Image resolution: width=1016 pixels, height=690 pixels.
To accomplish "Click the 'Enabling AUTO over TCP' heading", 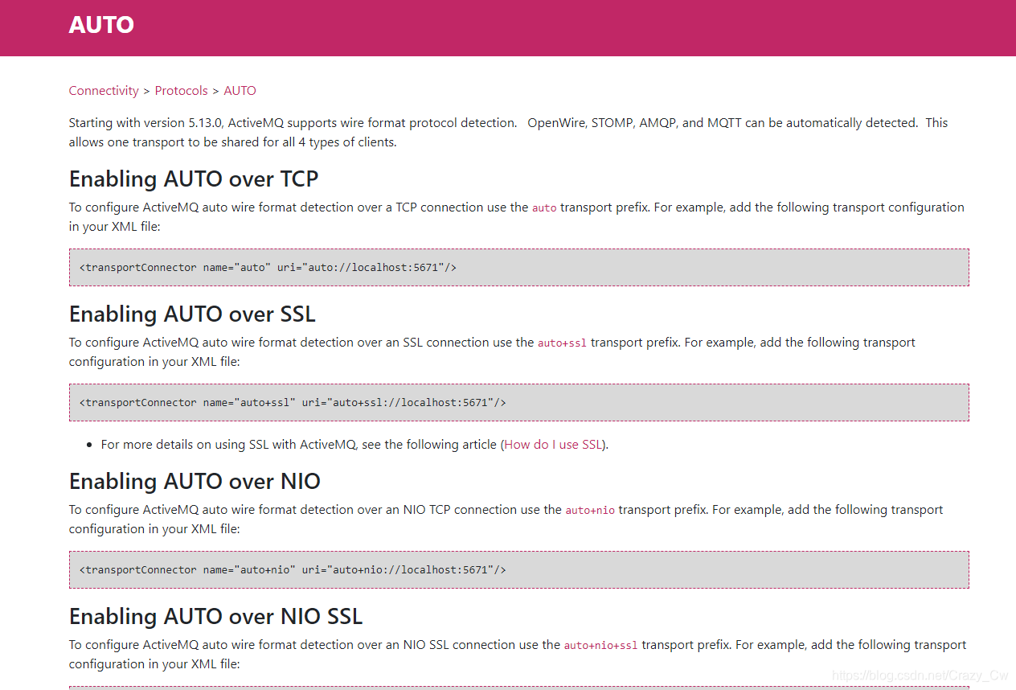I will click(x=194, y=179).
